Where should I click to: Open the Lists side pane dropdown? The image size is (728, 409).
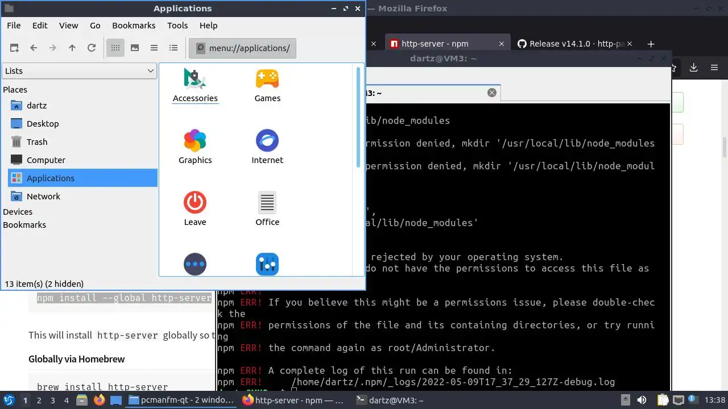79,71
